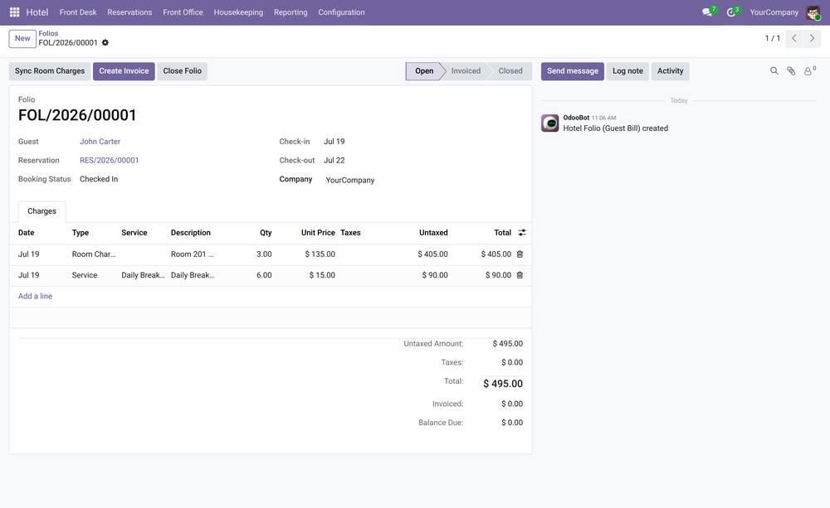The image size is (830, 508).
Task: Set status to Open stage
Action: (x=424, y=70)
